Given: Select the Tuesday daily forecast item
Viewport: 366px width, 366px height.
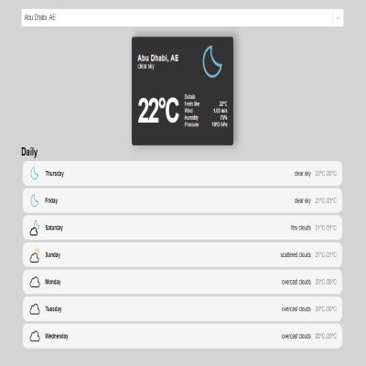Looking at the screenshot, I should click(x=182, y=309).
